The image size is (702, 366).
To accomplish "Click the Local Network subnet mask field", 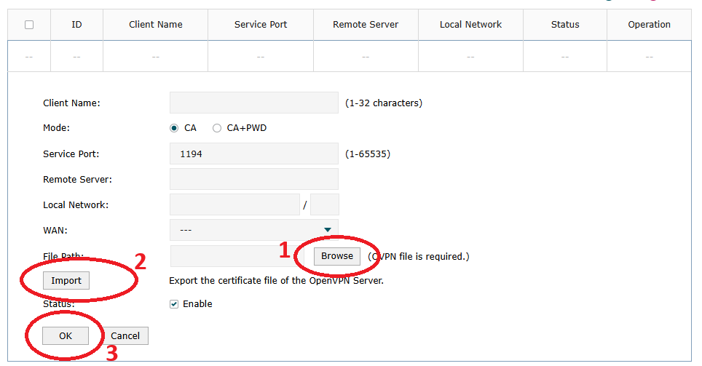I will pyautogui.click(x=325, y=204).
